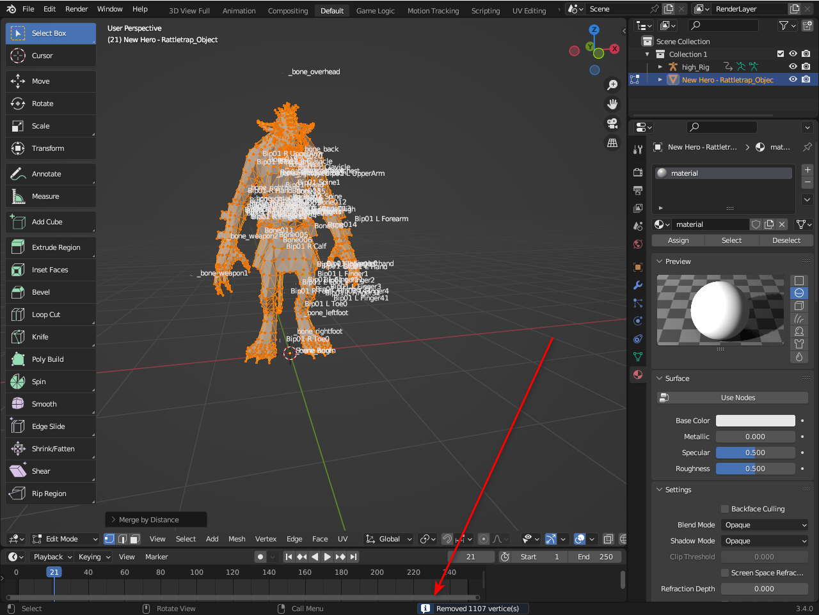
Task: Click the End frame field
Action: coord(595,557)
